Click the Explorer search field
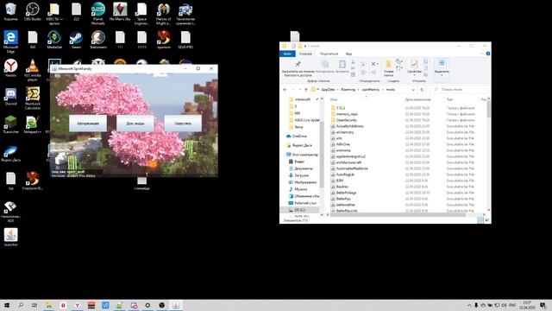This screenshot has width=552, height=311. 460,90
